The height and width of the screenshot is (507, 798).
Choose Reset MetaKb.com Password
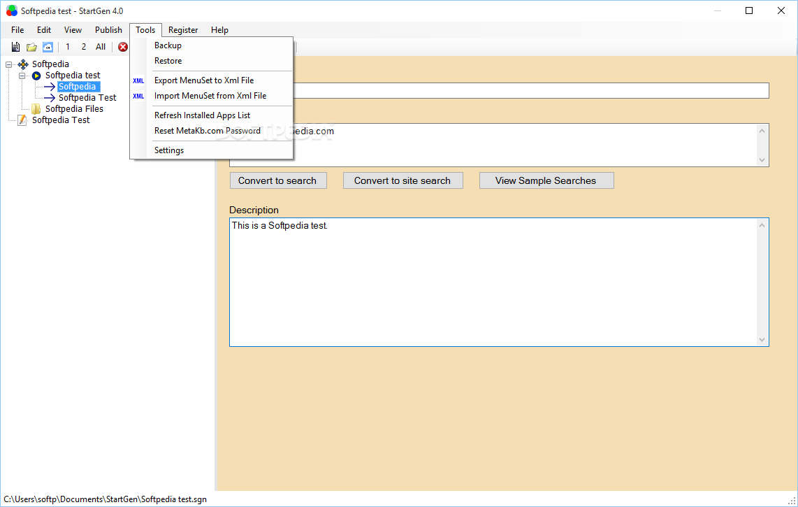click(x=212, y=131)
